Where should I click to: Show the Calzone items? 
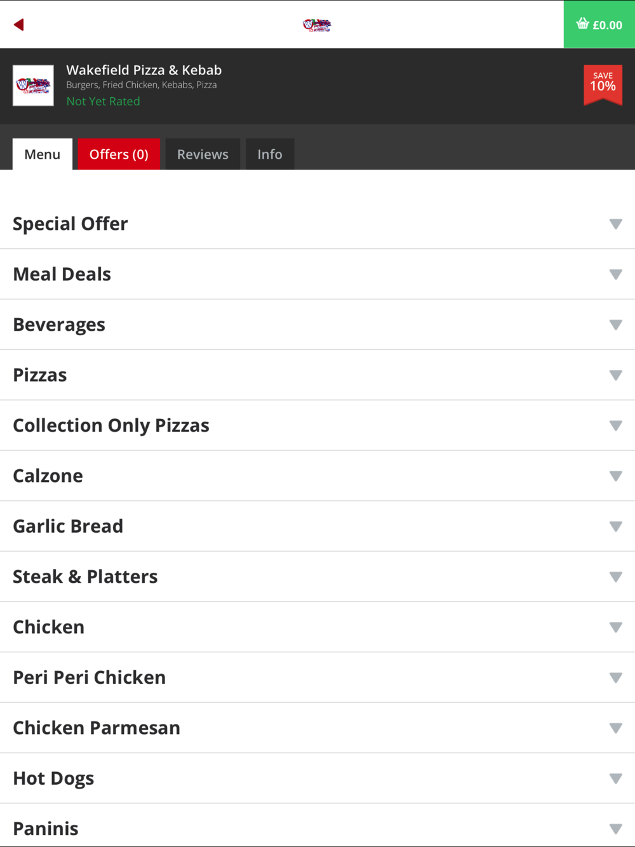(x=317, y=476)
